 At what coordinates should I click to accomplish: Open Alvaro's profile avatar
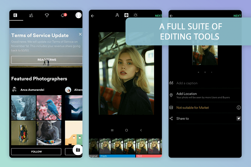click(x=68, y=90)
